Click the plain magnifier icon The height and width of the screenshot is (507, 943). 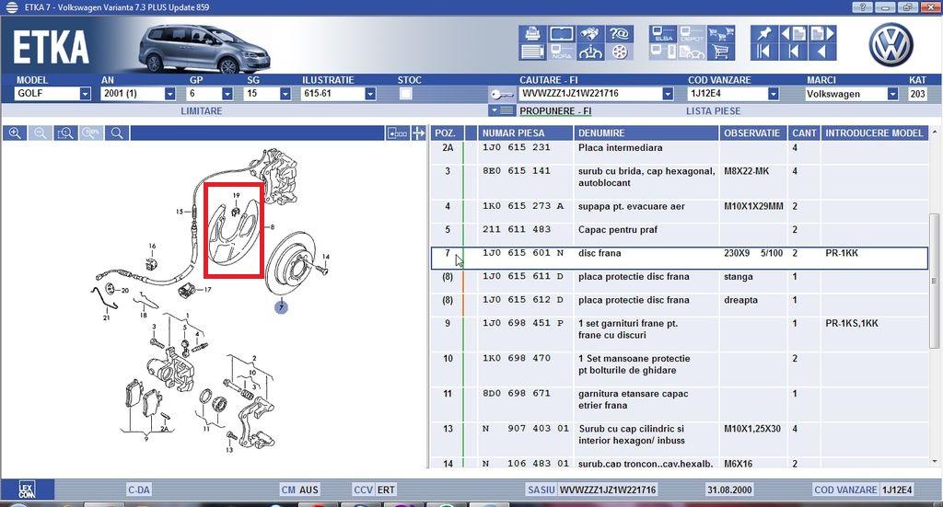click(x=117, y=133)
